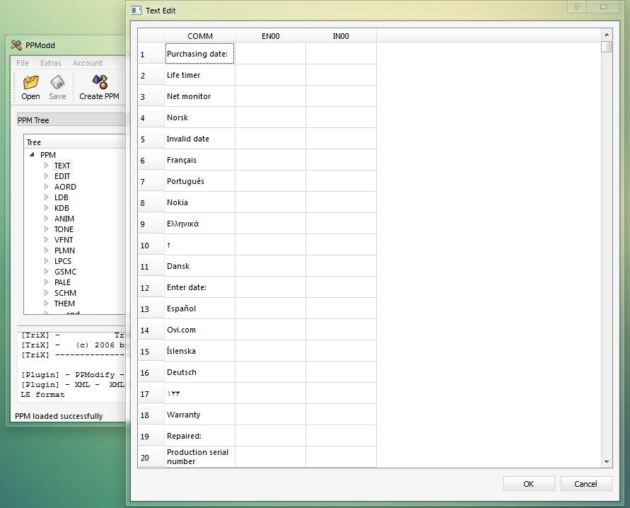Expand the LDB tree node
This screenshot has width=630, height=508.
pyautogui.click(x=46, y=197)
